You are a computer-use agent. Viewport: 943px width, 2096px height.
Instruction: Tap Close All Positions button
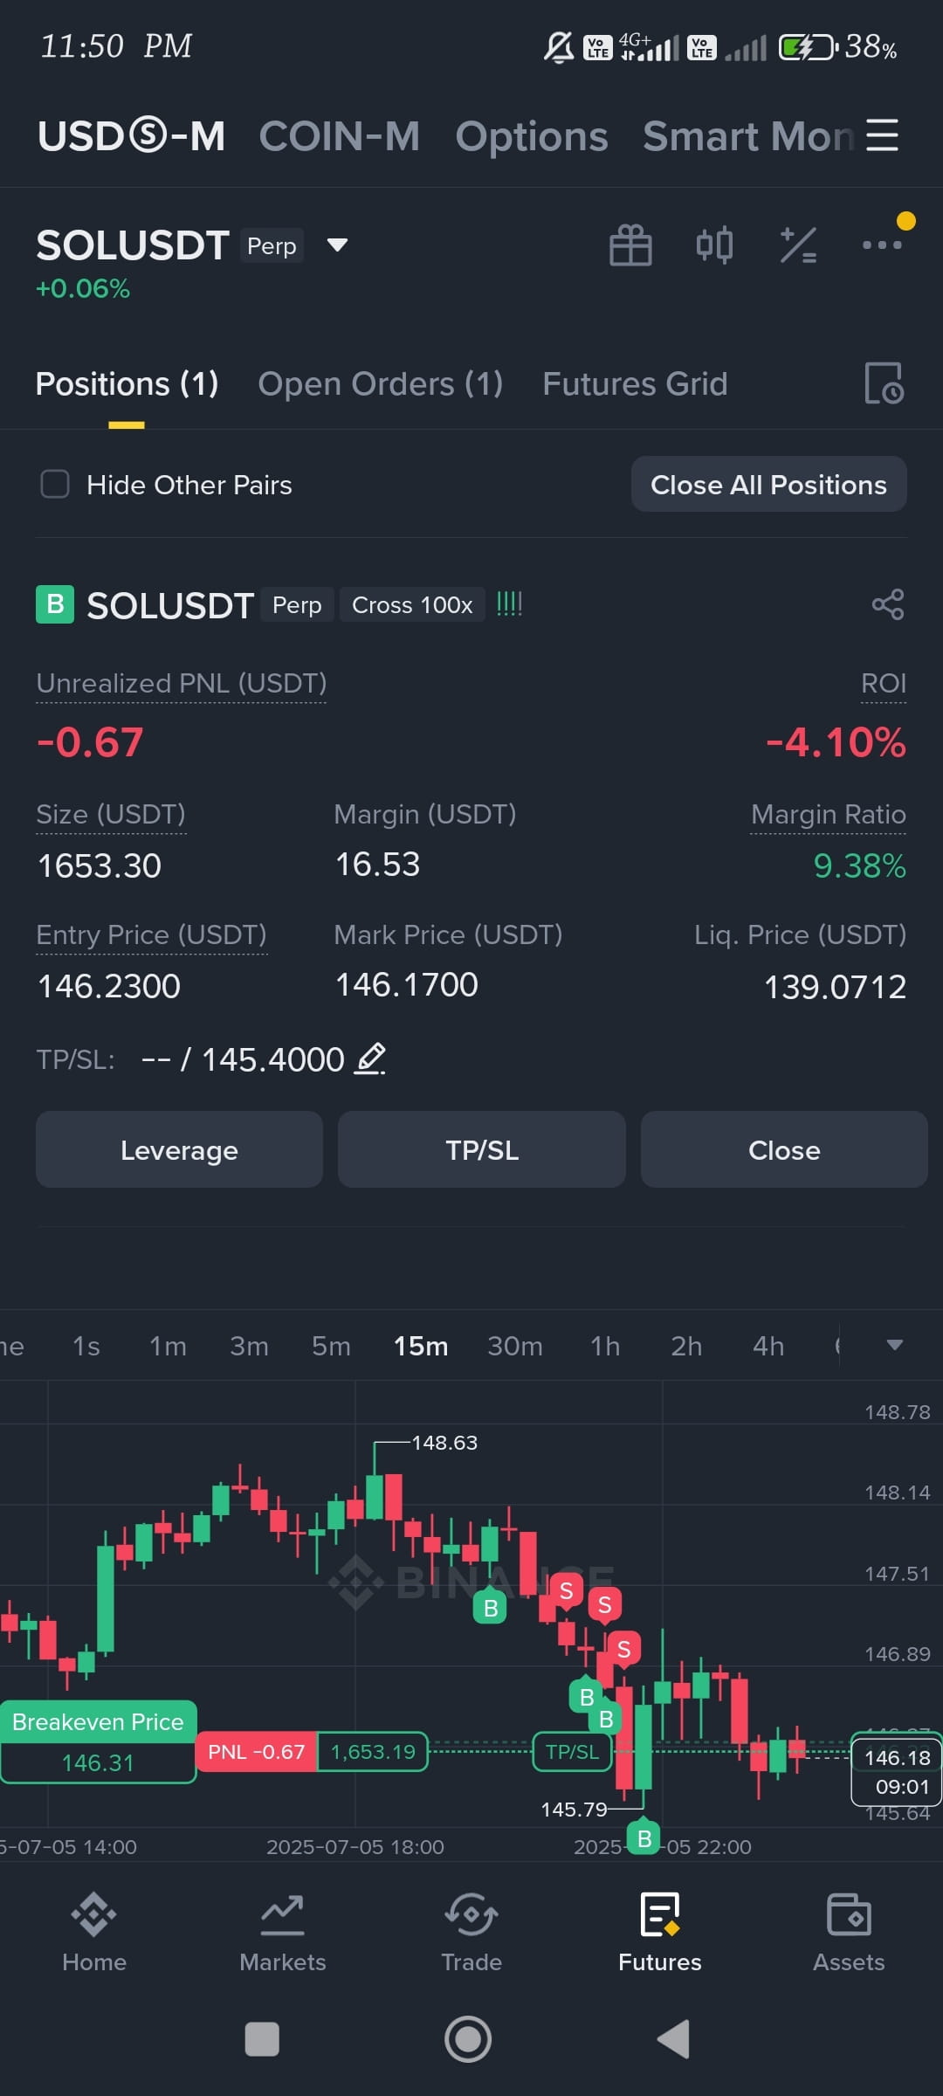(768, 484)
